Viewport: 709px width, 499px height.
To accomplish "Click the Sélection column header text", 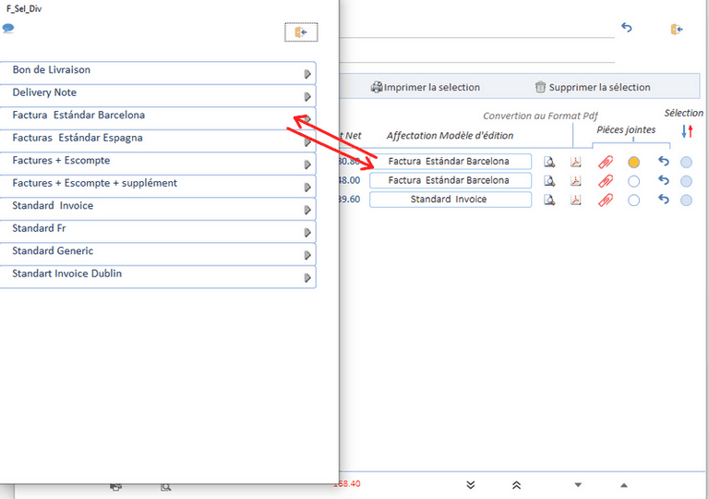I will coord(684,113).
